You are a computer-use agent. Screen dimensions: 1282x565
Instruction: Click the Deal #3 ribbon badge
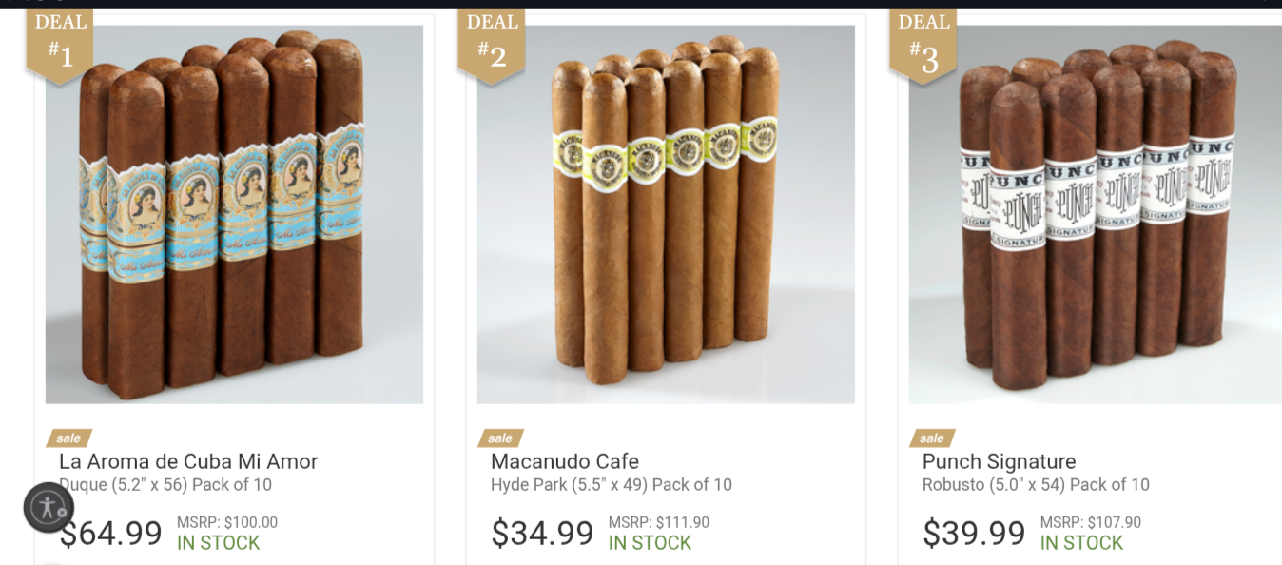[x=923, y=45]
